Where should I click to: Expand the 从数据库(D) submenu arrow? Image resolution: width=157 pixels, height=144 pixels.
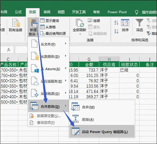66,56
